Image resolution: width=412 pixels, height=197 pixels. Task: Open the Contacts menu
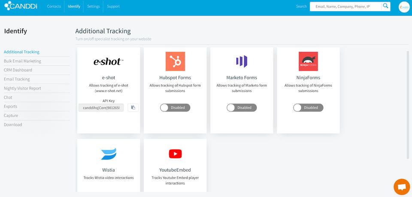tap(54, 6)
